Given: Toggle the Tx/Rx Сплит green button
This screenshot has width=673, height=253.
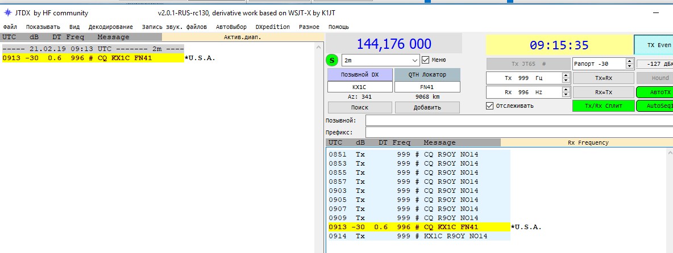Looking at the screenshot, I should (x=603, y=106).
